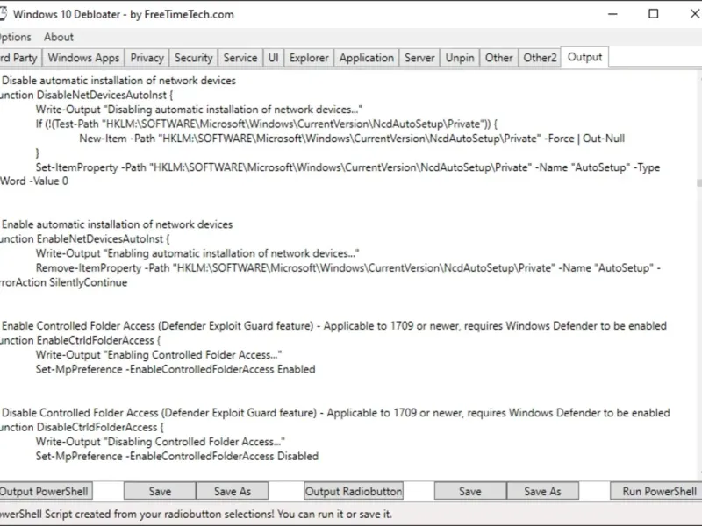Click the Windows 10 Debloater app icon

pyautogui.click(x=3, y=14)
